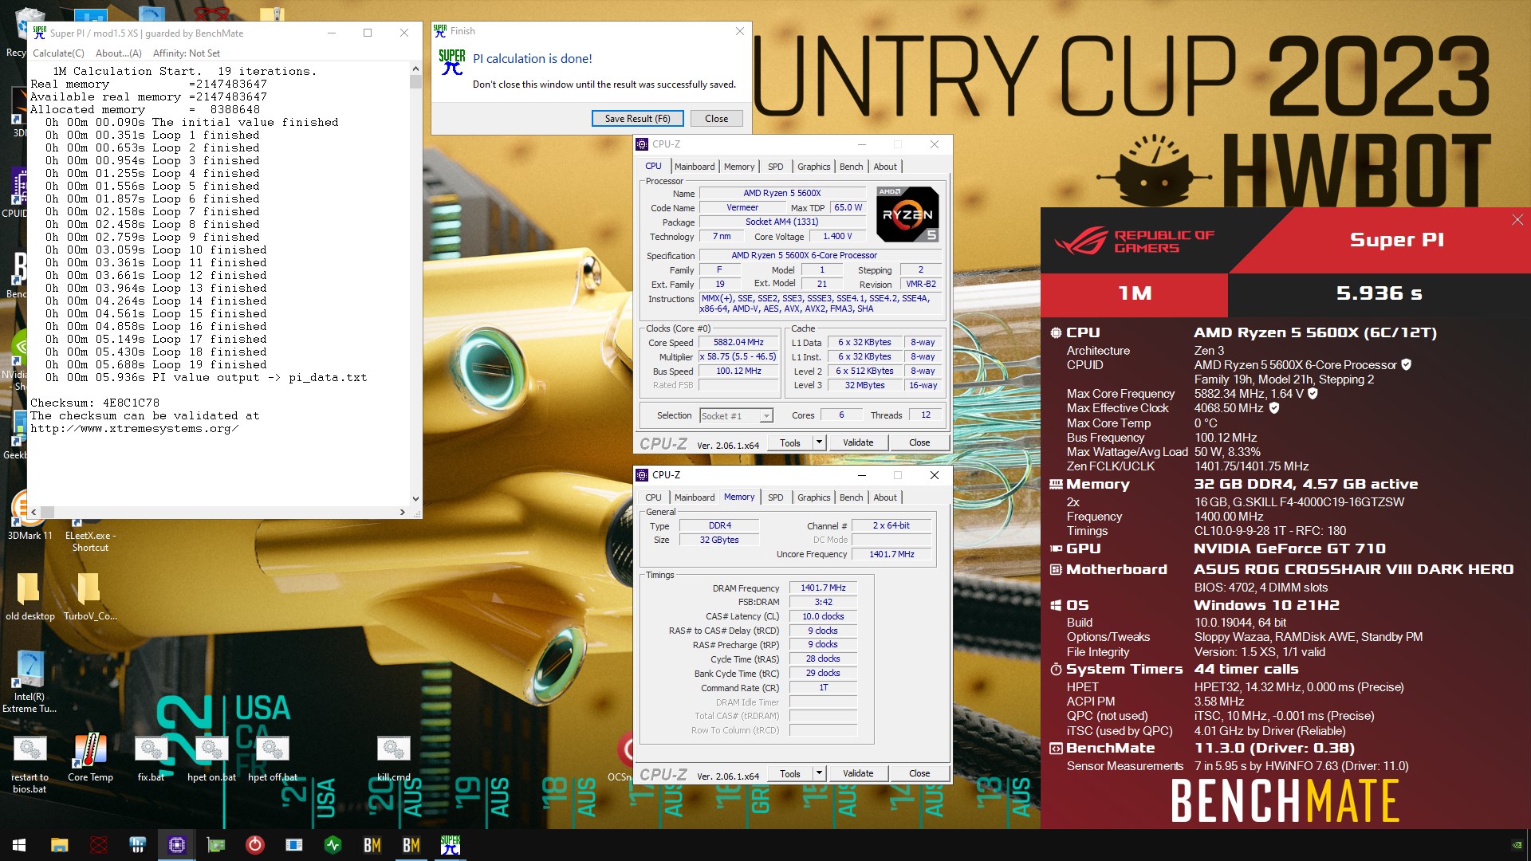
Task: Open SPD tab in upper CPU-Z
Action: pyautogui.click(x=776, y=167)
